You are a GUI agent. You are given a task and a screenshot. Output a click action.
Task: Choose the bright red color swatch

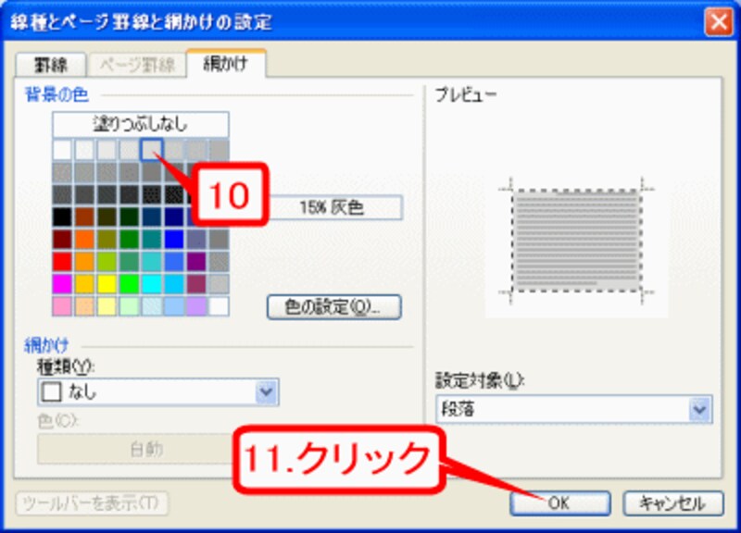[62, 262]
